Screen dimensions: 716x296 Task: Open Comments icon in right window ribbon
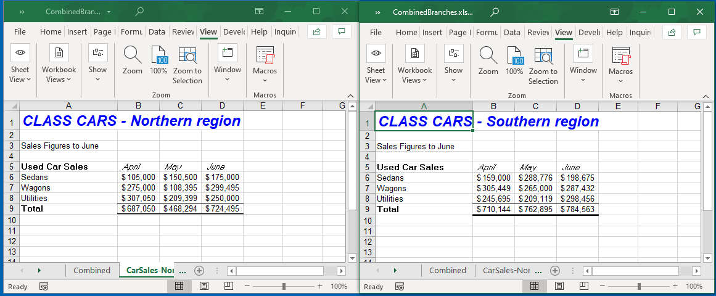coord(697,32)
